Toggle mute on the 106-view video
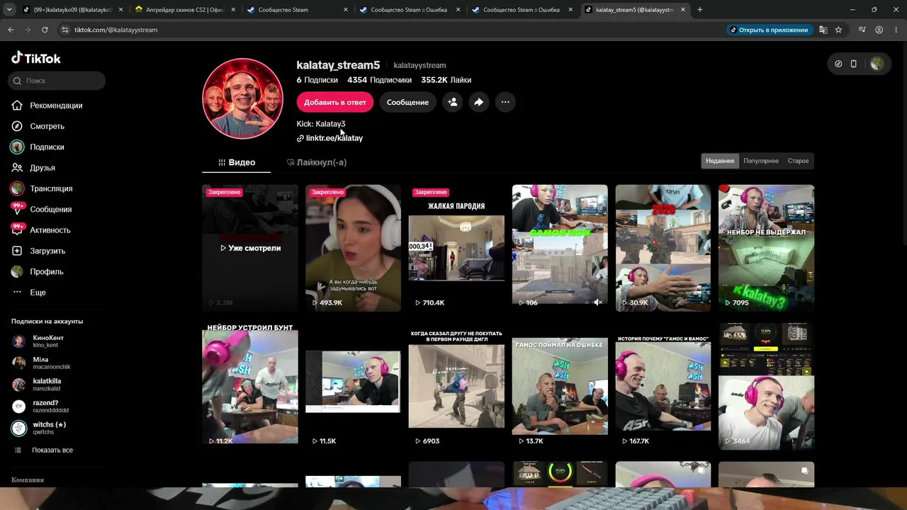The height and width of the screenshot is (510, 907). (x=598, y=302)
